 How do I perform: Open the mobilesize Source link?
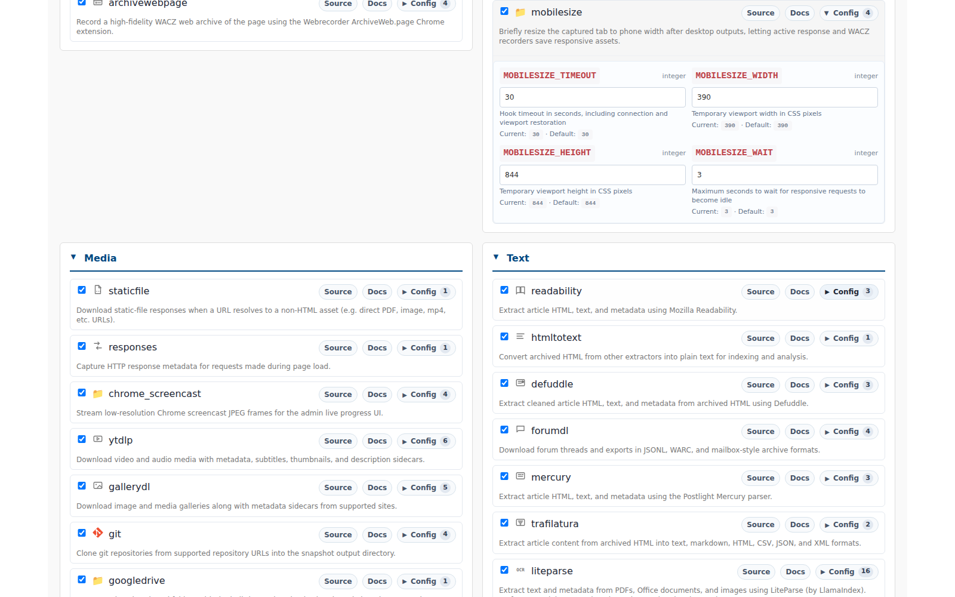coord(760,13)
